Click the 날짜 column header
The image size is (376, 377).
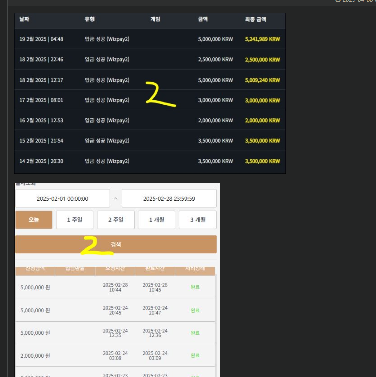(24, 19)
